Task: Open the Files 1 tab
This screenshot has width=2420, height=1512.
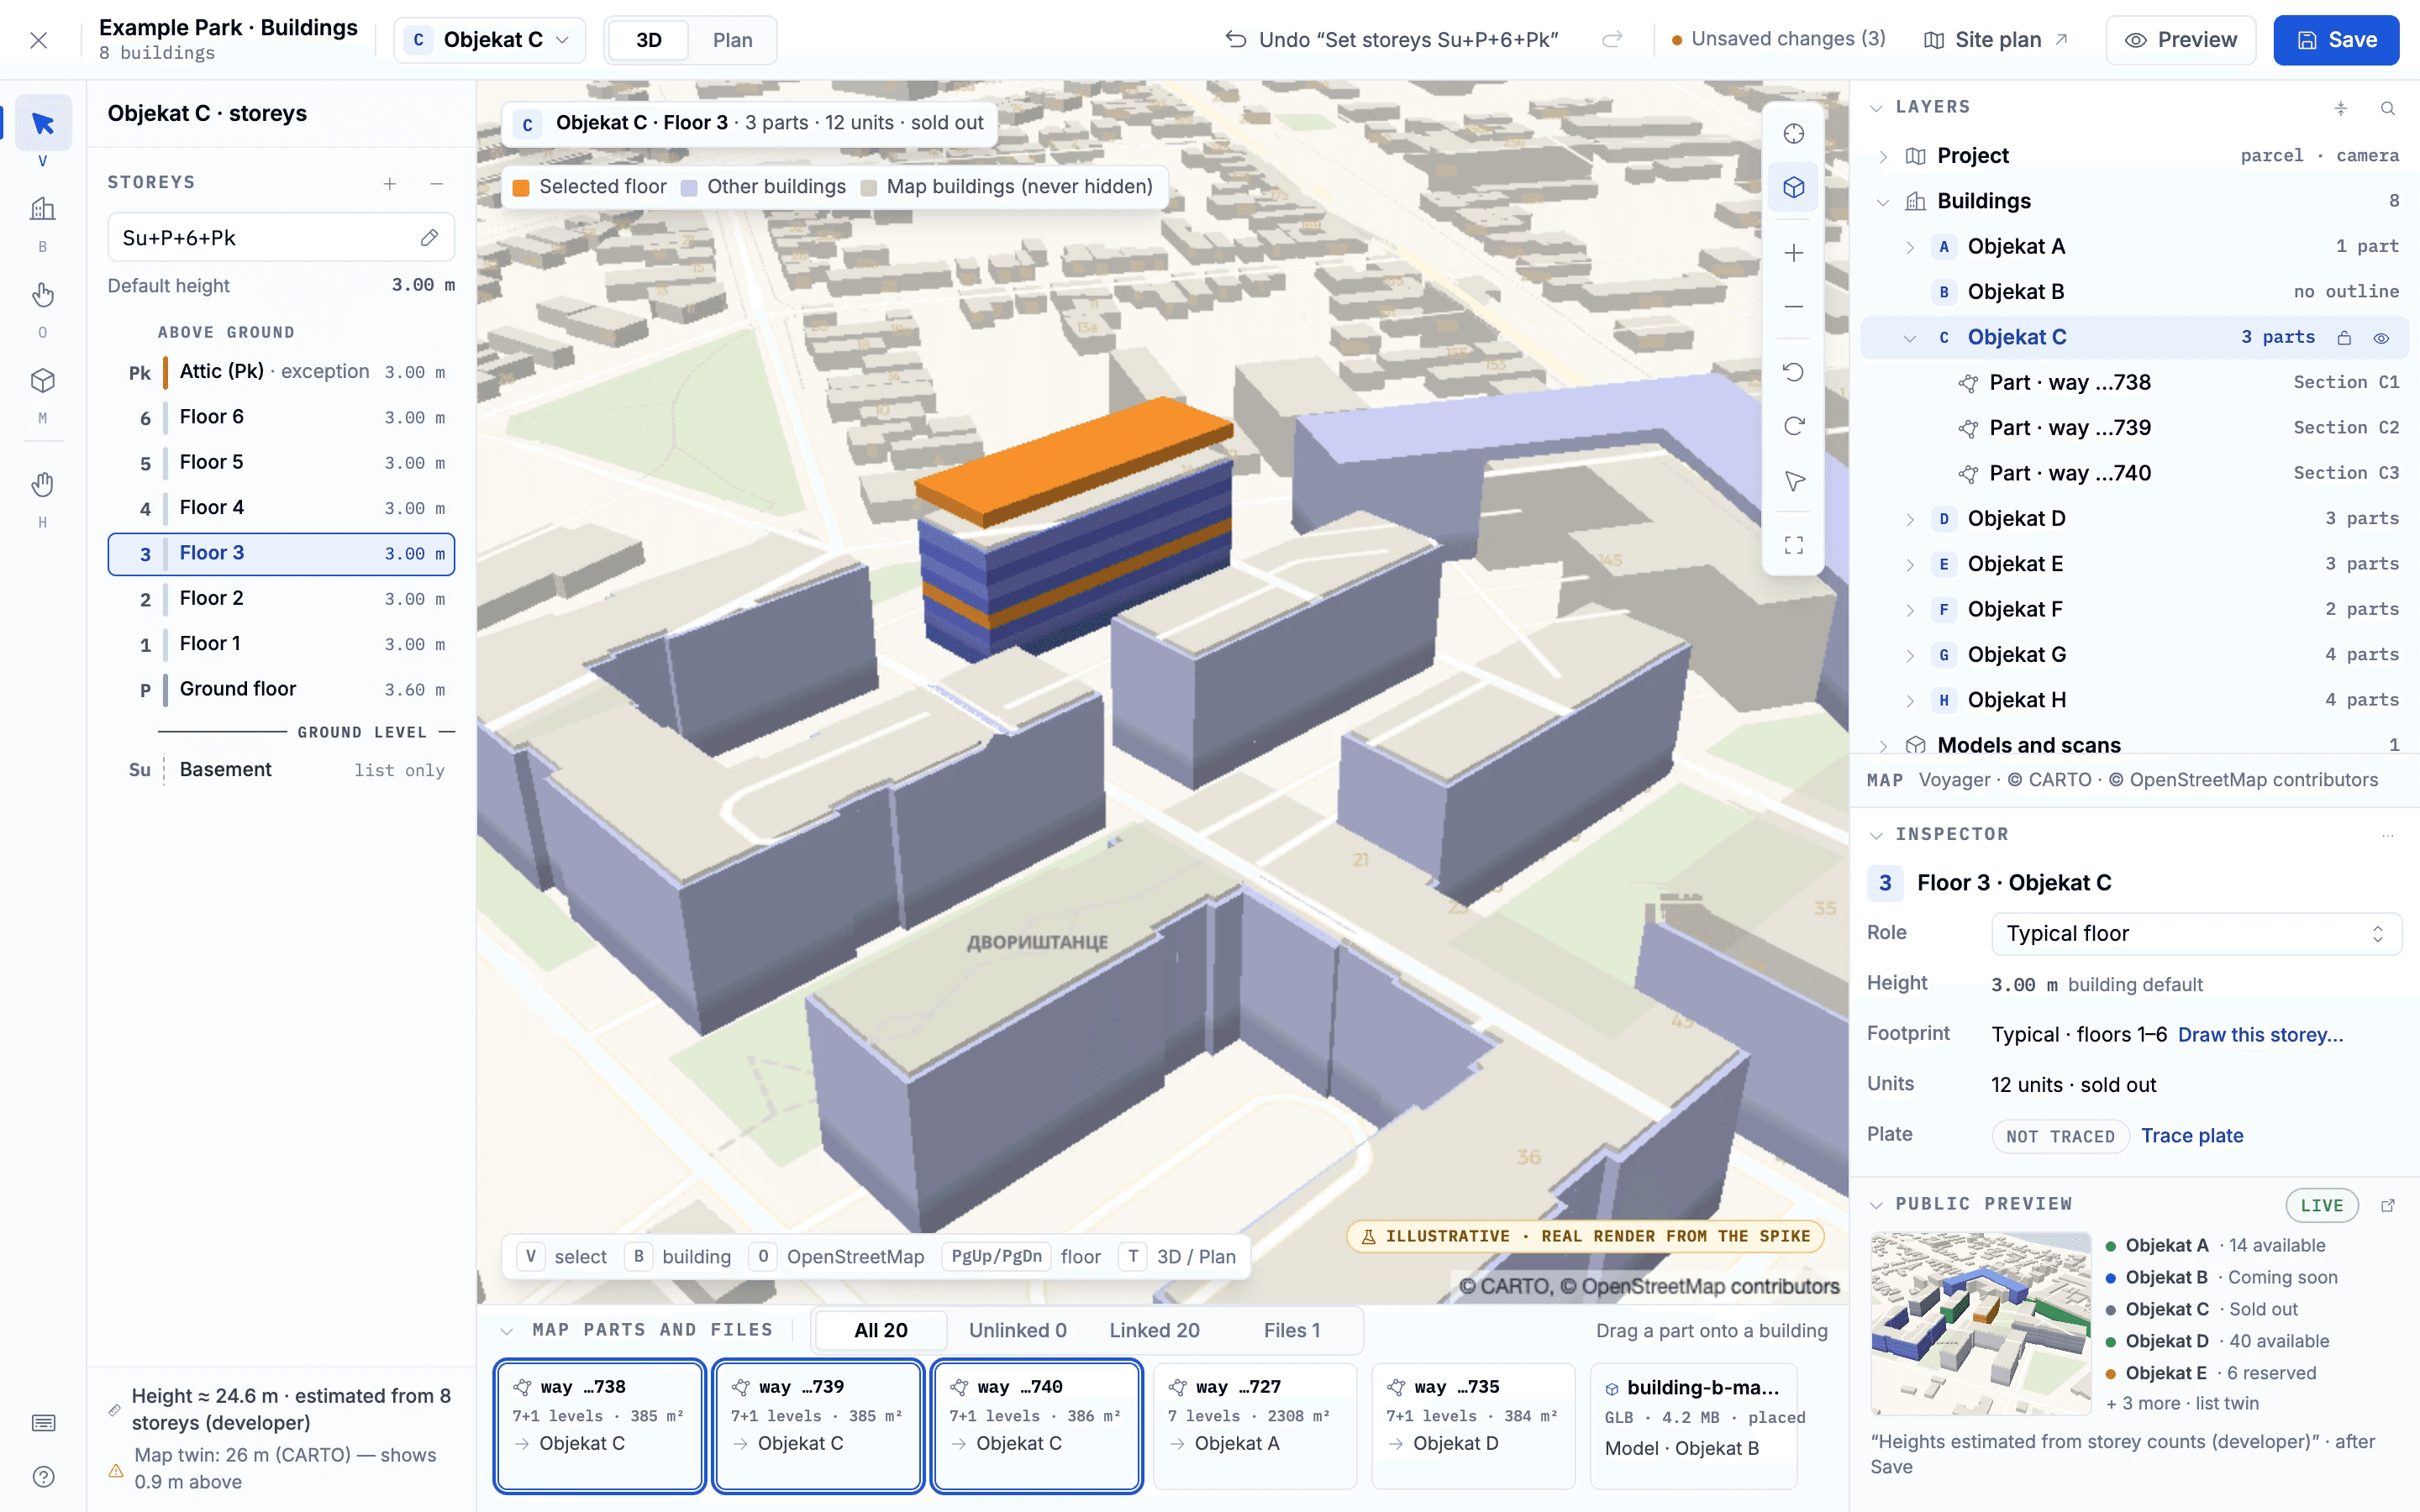Action: (1291, 1330)
